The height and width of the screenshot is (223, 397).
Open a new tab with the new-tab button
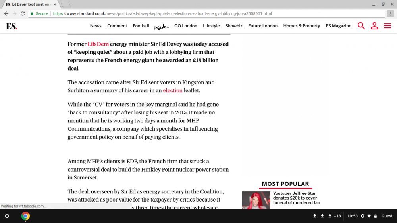[66, 4]
